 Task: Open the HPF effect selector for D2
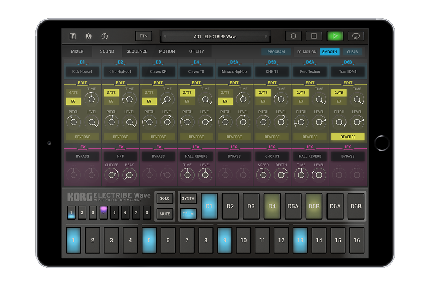coord(120,156)
